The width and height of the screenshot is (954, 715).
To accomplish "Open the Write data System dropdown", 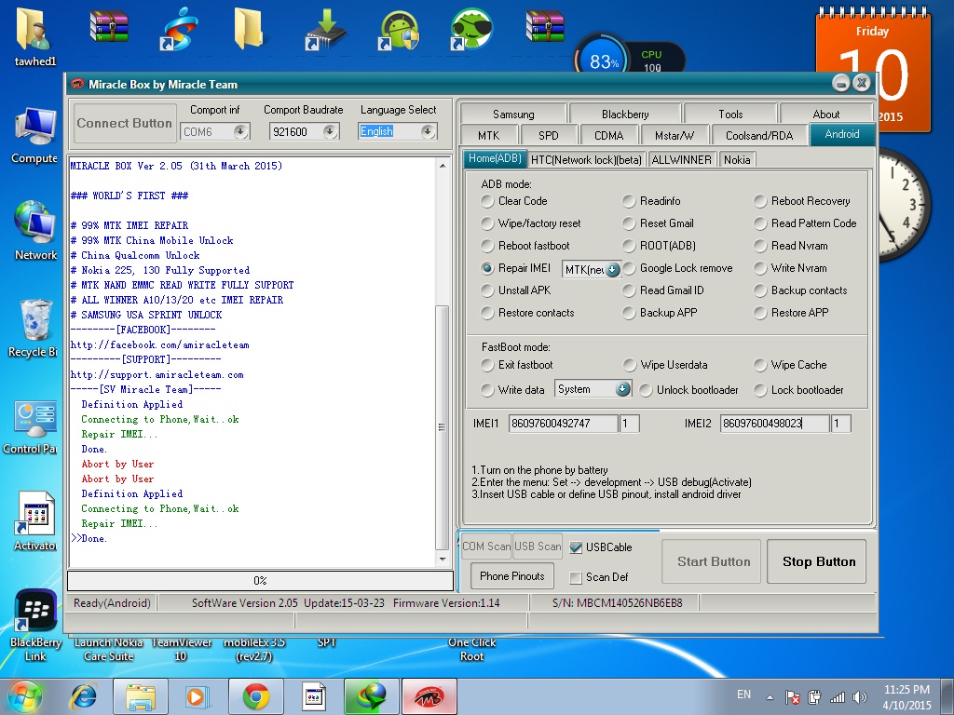I will (622, 389).
